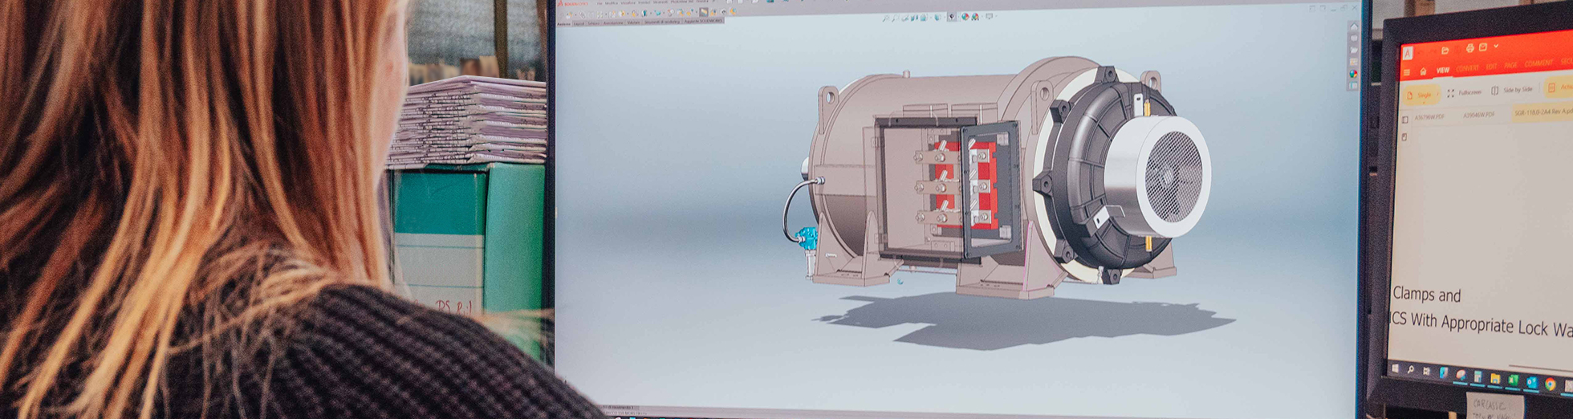Click the SolidWorks display style icon
This screenshot has width=1573, height=419.
[x=952, y=16]
